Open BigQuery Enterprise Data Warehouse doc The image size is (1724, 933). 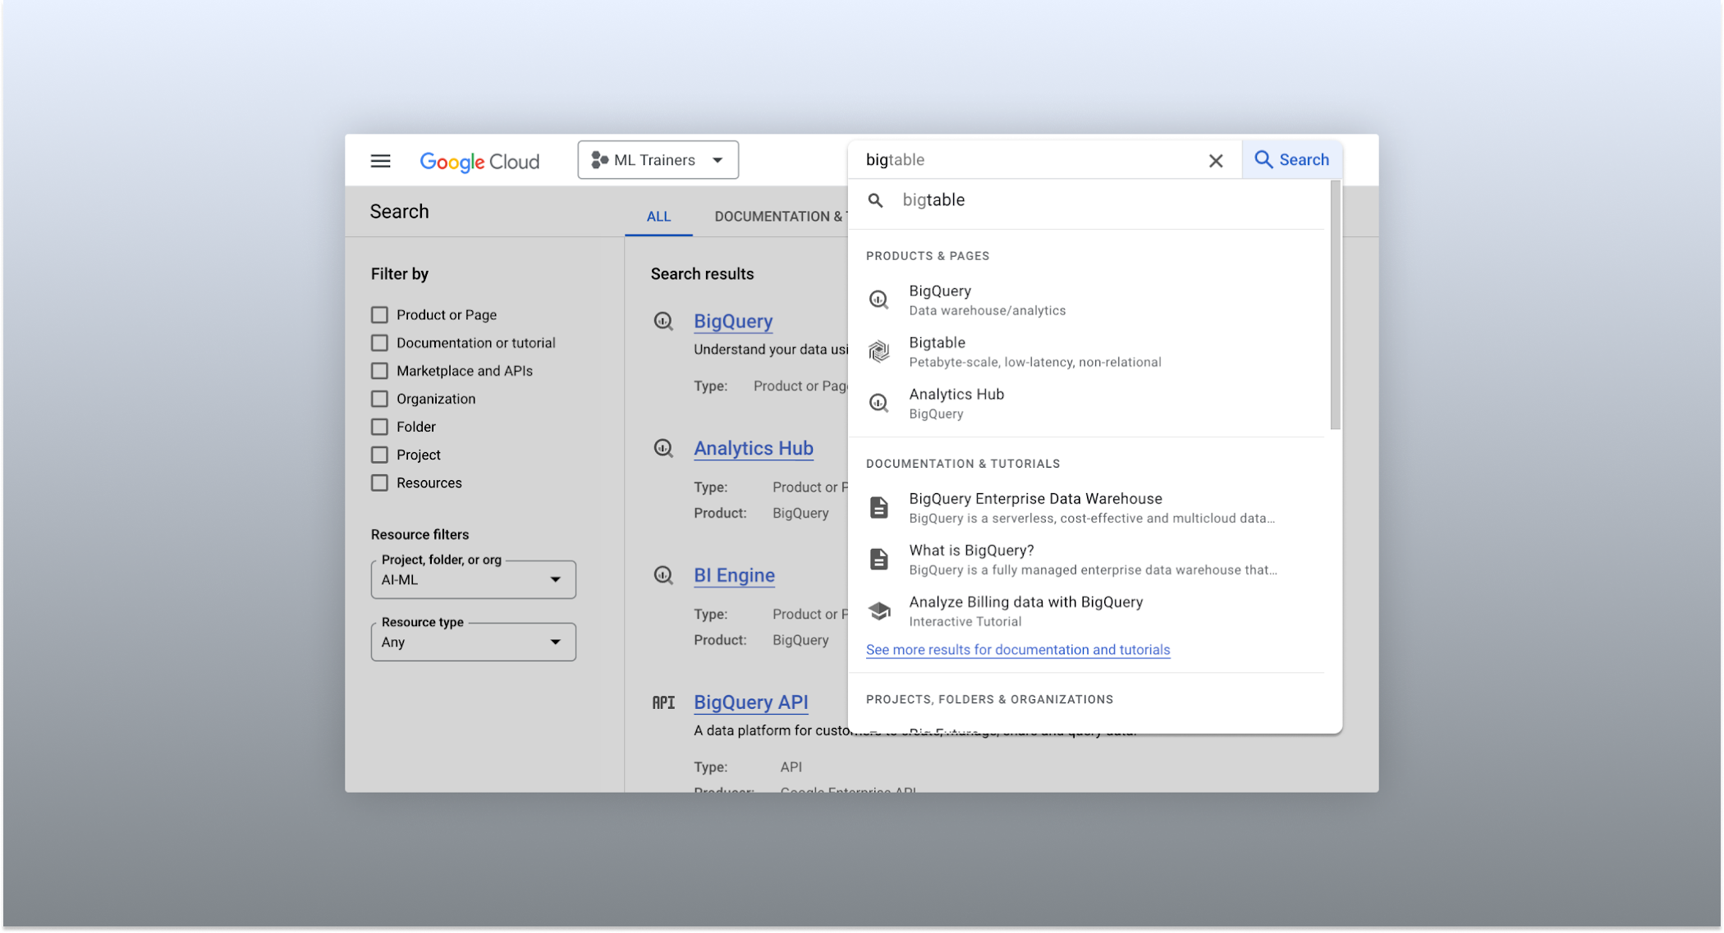1087,508
